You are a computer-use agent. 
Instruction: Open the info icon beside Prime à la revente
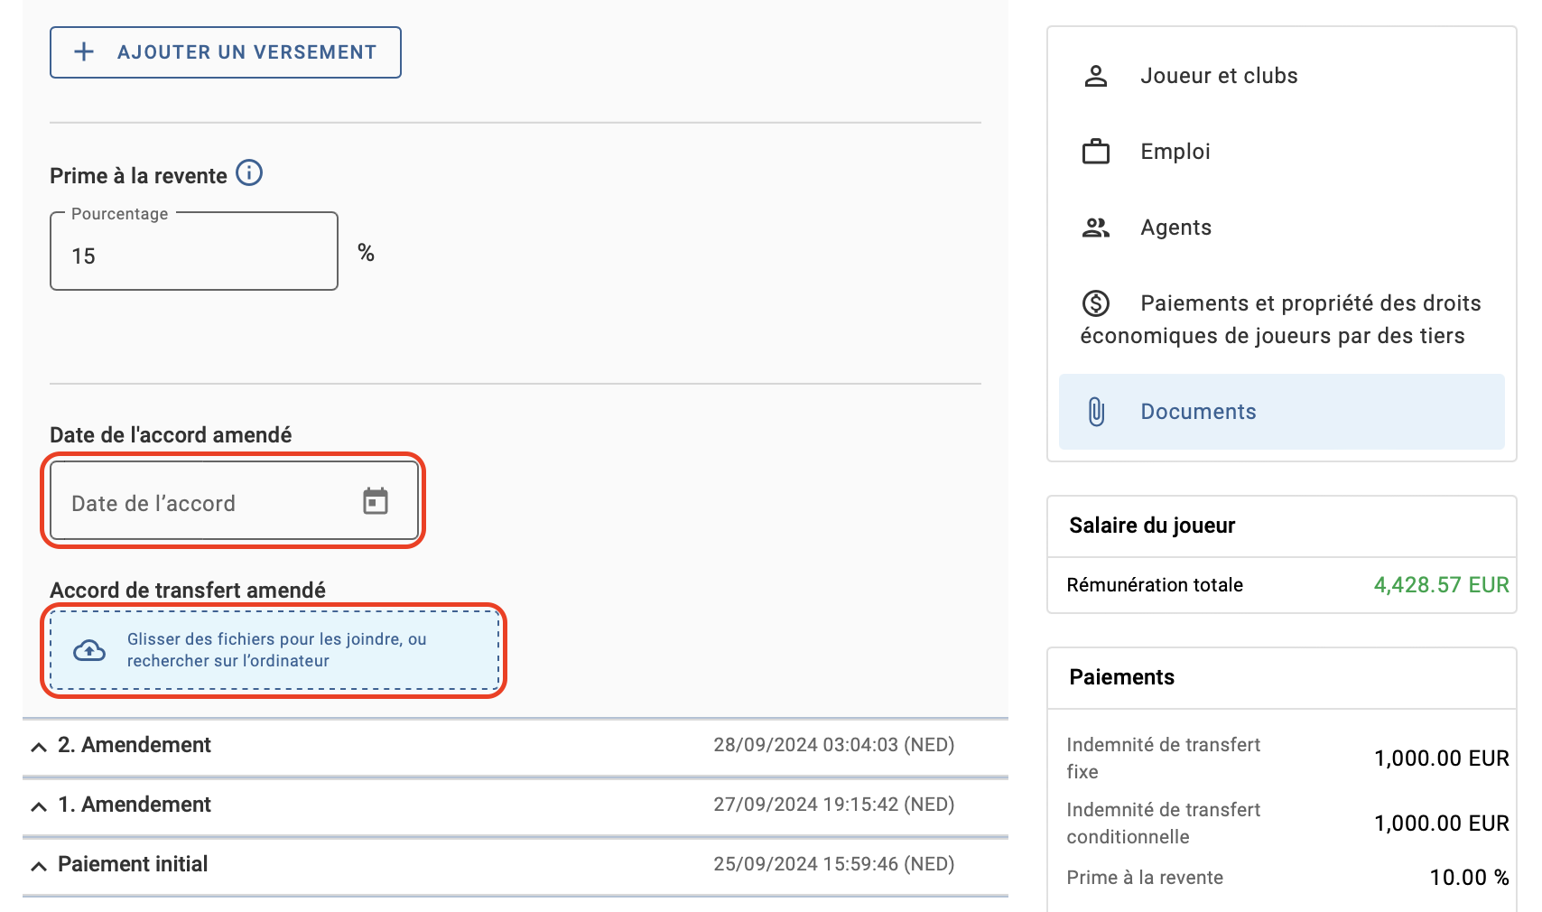click(249, 172)
